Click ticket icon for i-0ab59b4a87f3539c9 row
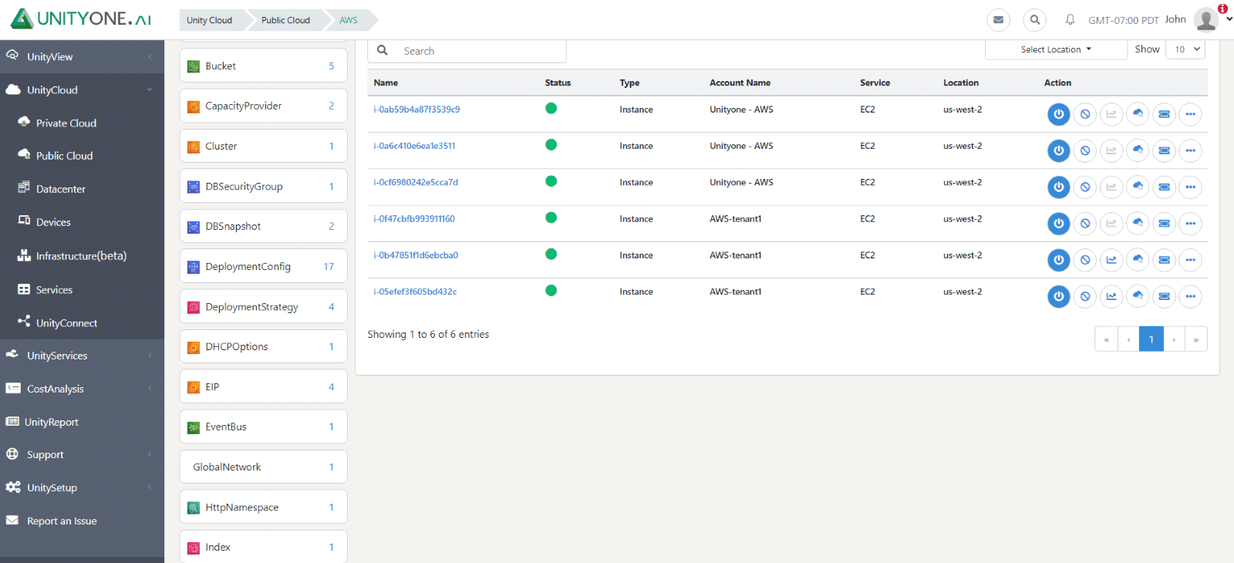Screen dimensions: 1234x563 pos(1164,114)
